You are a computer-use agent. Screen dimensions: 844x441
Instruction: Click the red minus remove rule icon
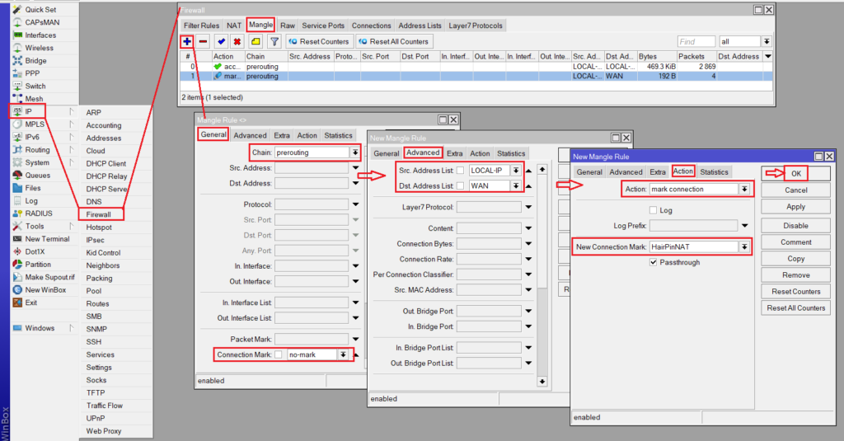coord(203,41)
